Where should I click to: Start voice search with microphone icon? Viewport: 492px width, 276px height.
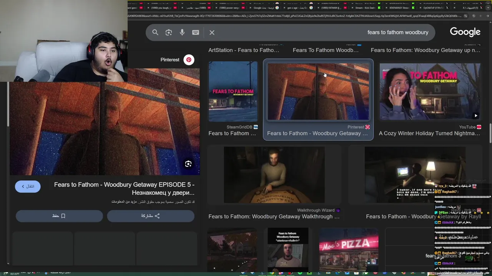pos(182,33)
